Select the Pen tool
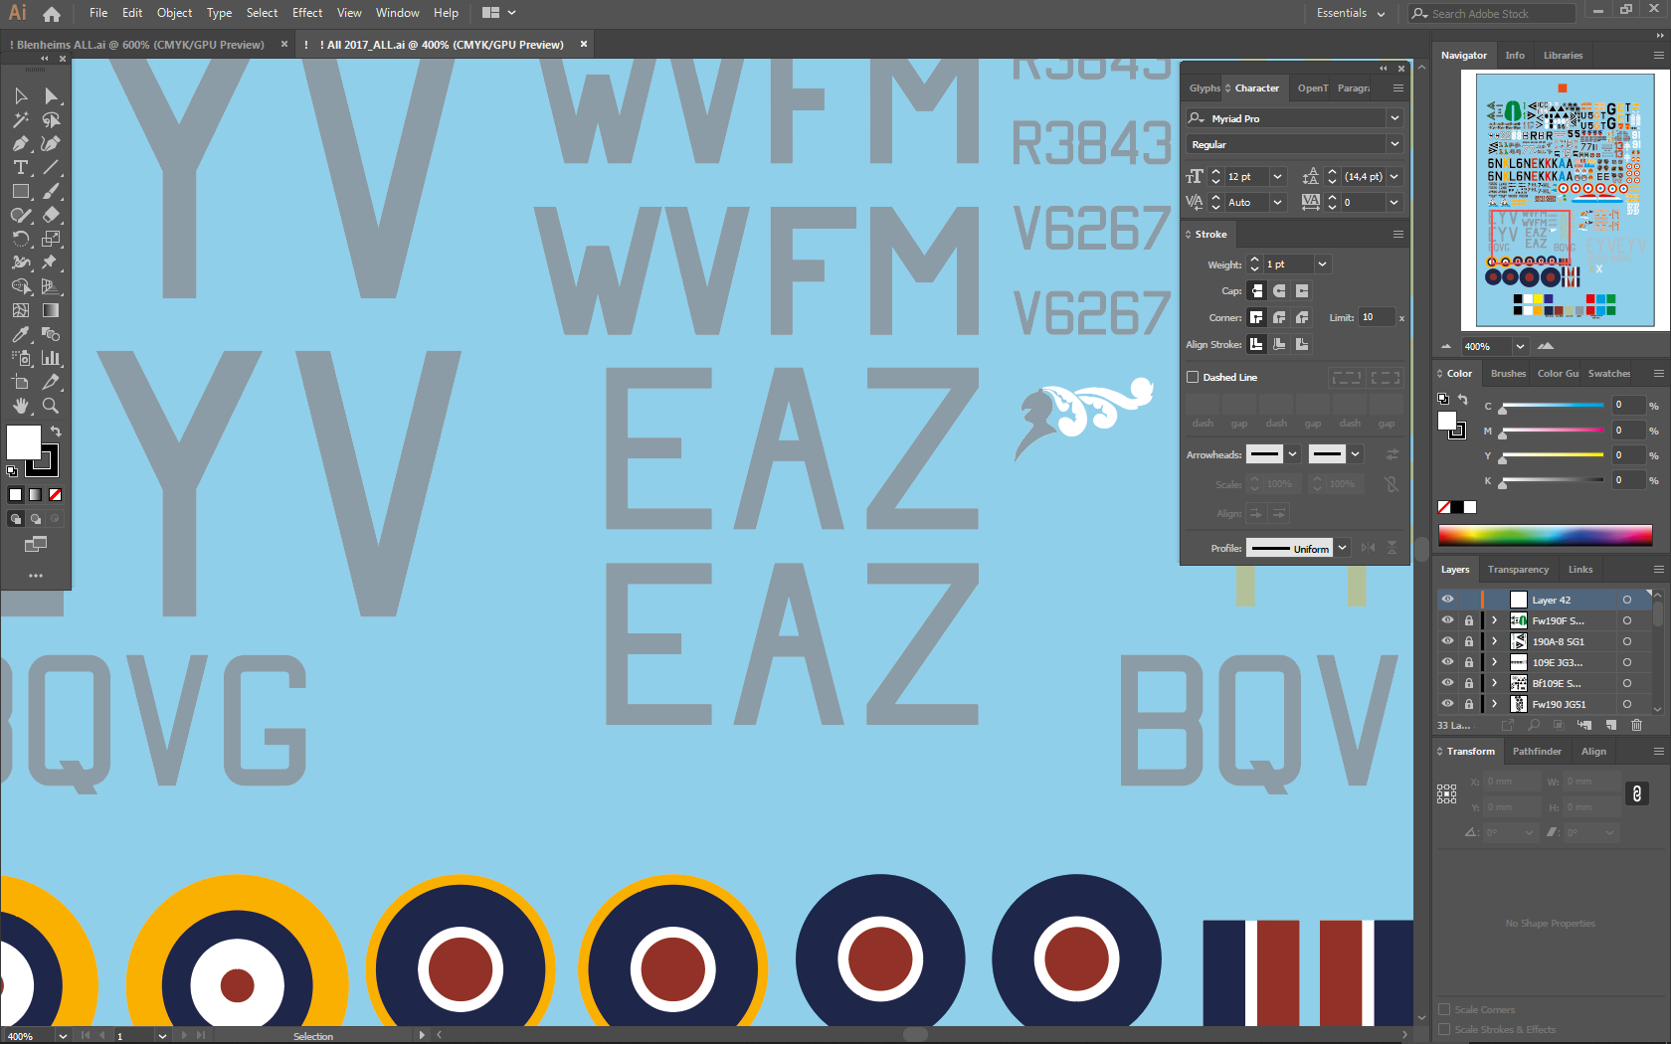This screenshot has width=1671, height=1044. (21, 144)
